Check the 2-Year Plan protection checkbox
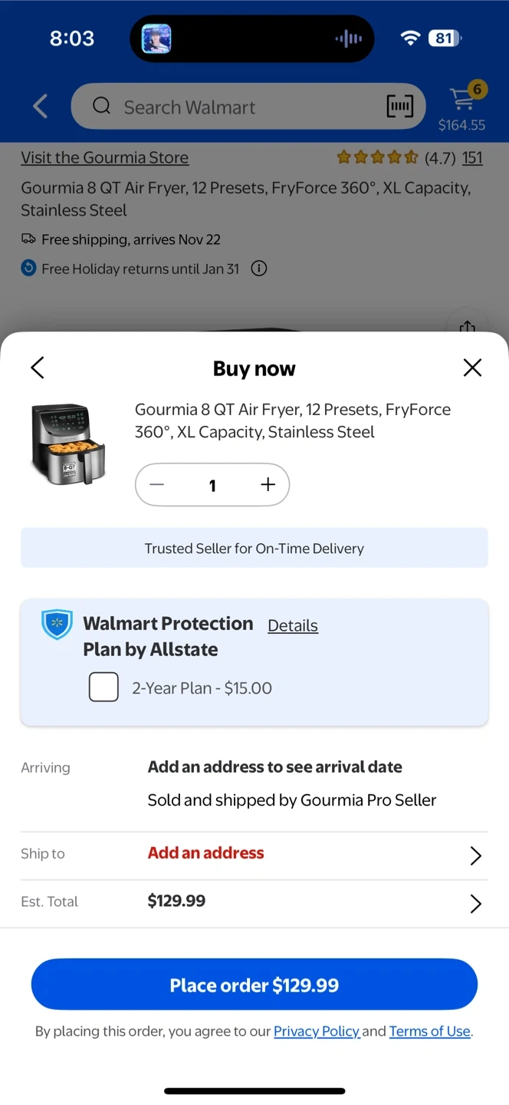The image size is (509, 1105). point(103,687)
